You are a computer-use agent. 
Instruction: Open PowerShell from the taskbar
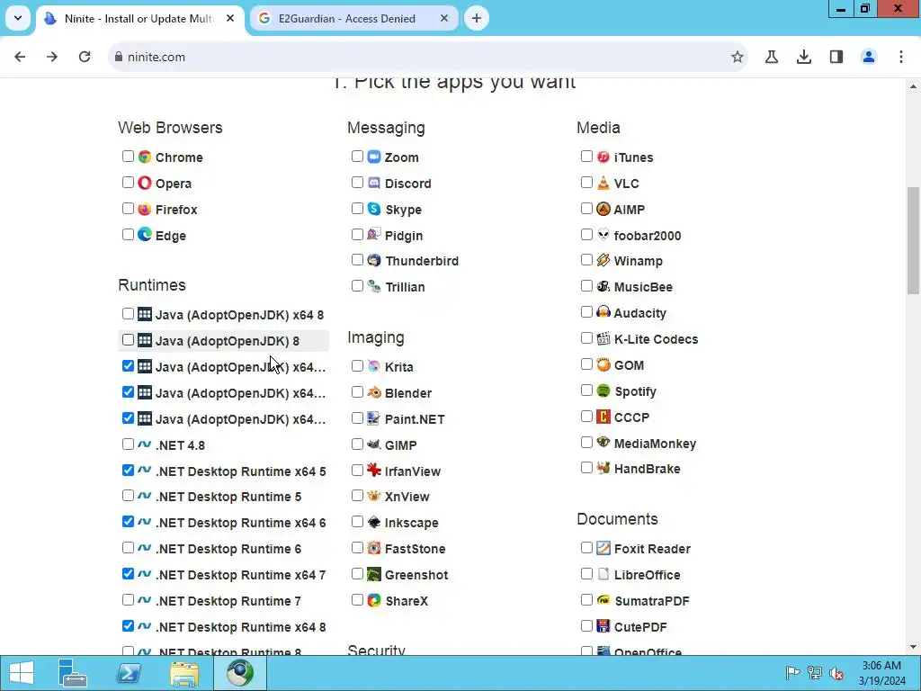129,673
